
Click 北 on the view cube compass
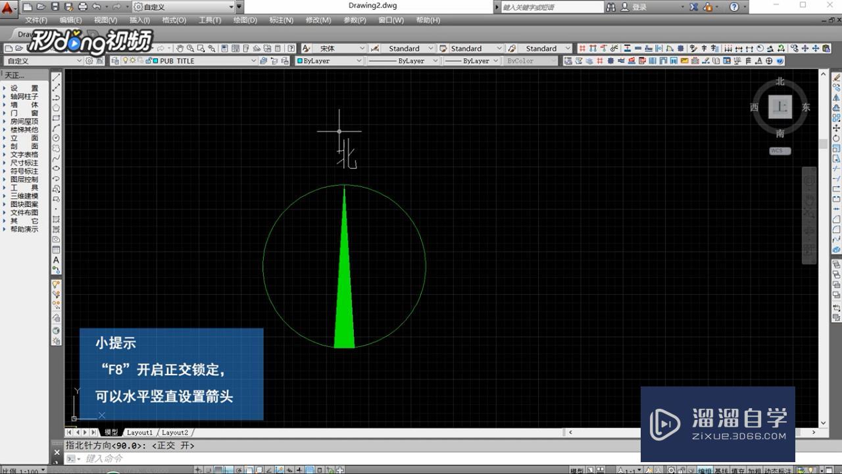(780, 82)
